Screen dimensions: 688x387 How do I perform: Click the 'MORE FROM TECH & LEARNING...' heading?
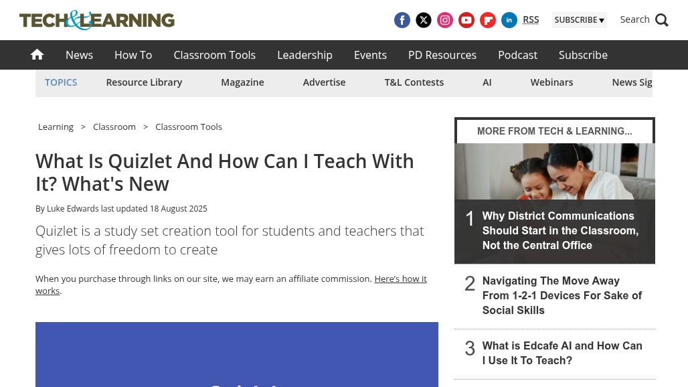(555, 131)
